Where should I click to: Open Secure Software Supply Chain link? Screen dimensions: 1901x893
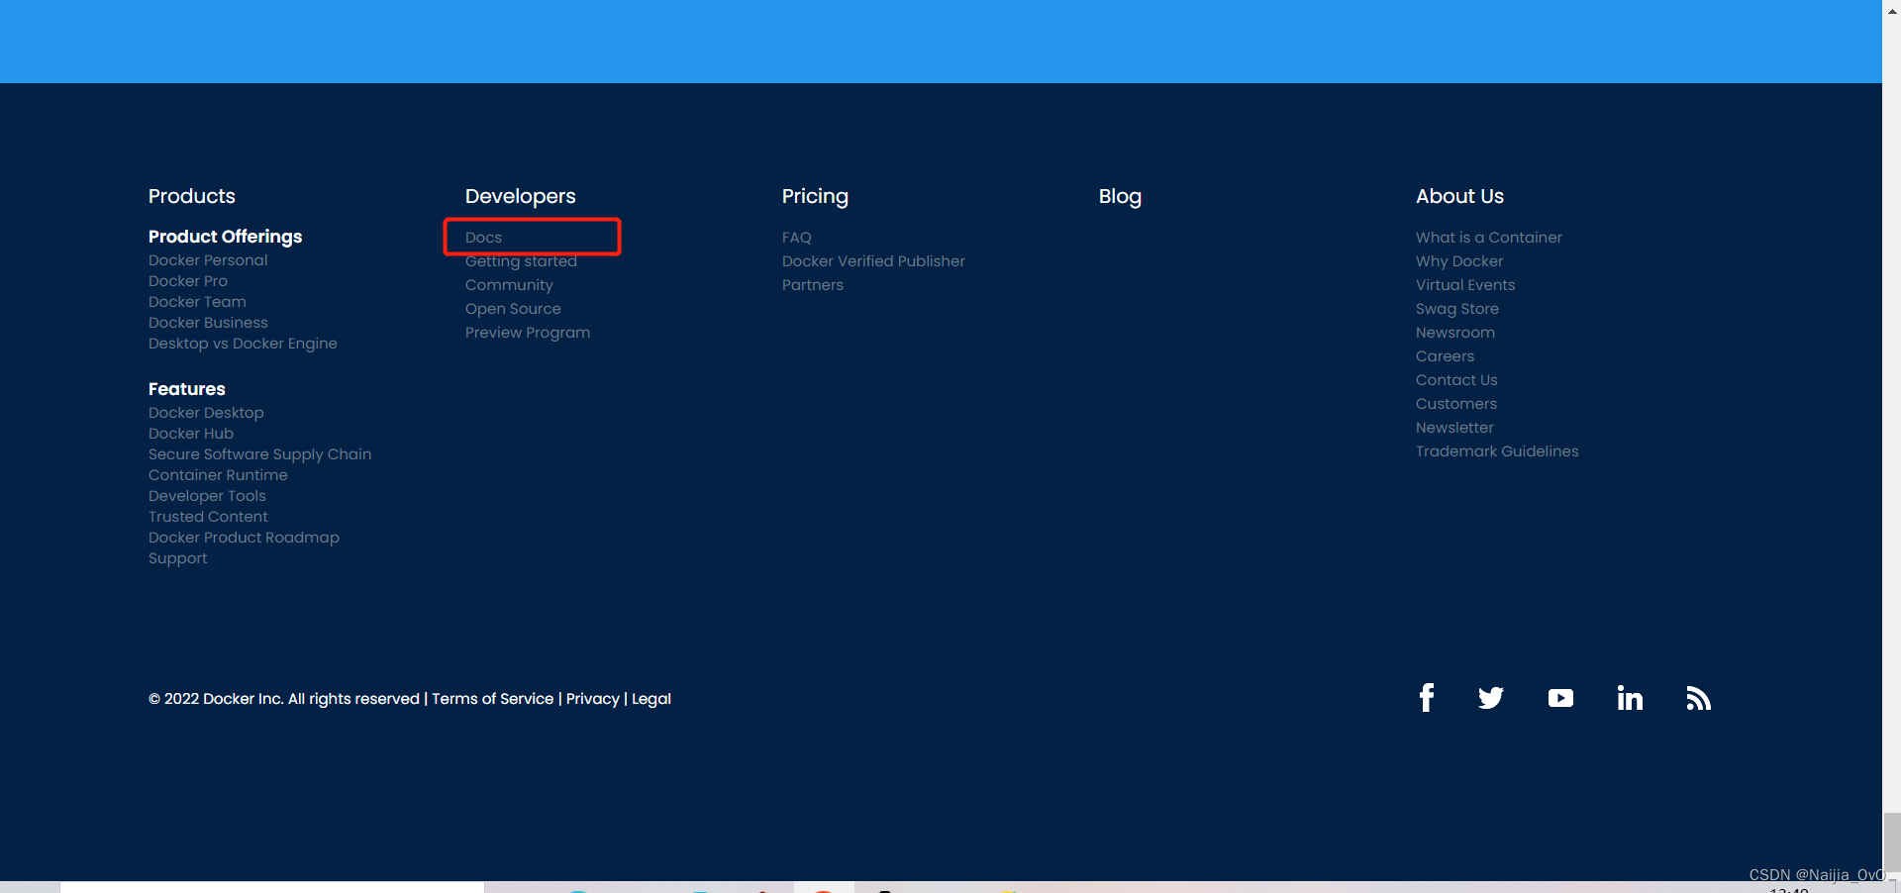(259, 454)
